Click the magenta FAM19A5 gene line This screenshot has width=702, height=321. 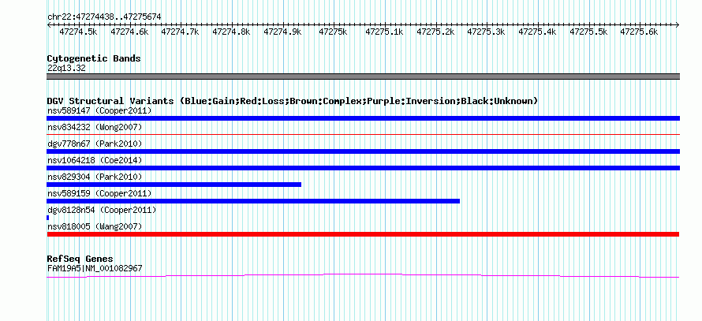click(363, 275)
